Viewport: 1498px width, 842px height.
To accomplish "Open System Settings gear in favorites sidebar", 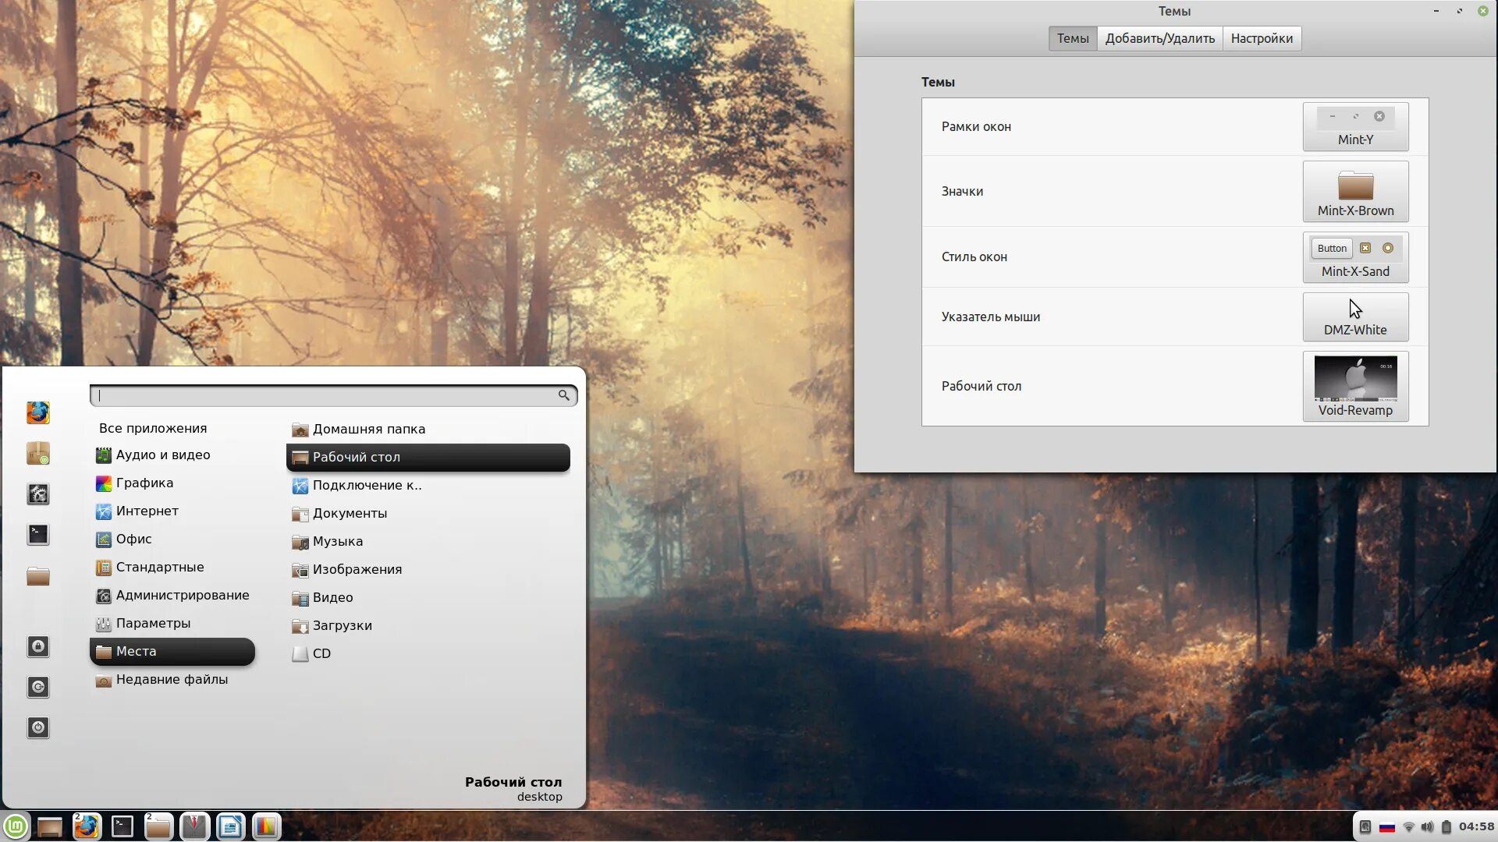I will coord(37,494).
